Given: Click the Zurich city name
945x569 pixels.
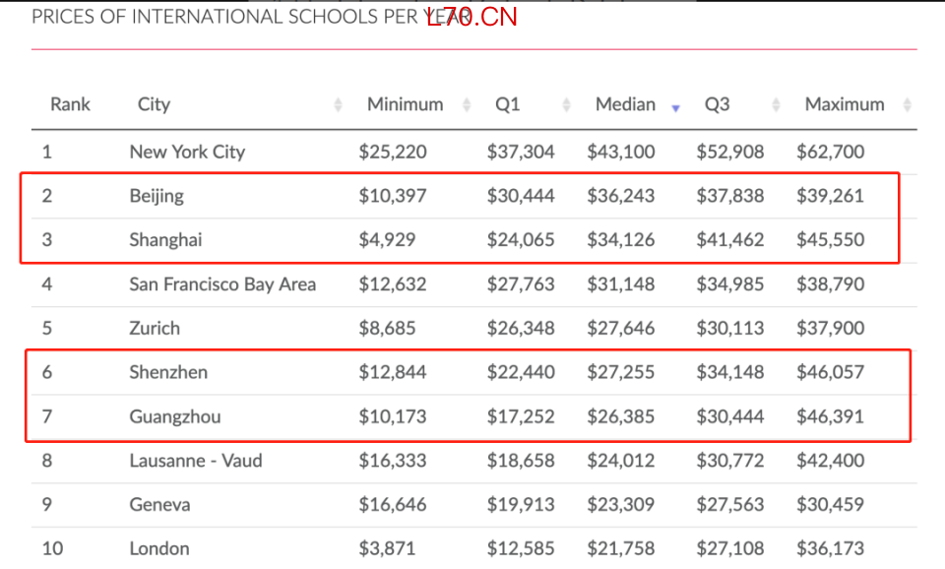Looking at the screenshot, I should pyautogui.click(x=155, y=328).
